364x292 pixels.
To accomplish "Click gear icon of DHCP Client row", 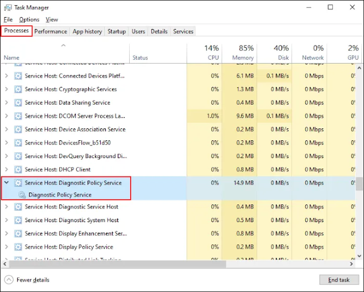I will pos(18,169).
